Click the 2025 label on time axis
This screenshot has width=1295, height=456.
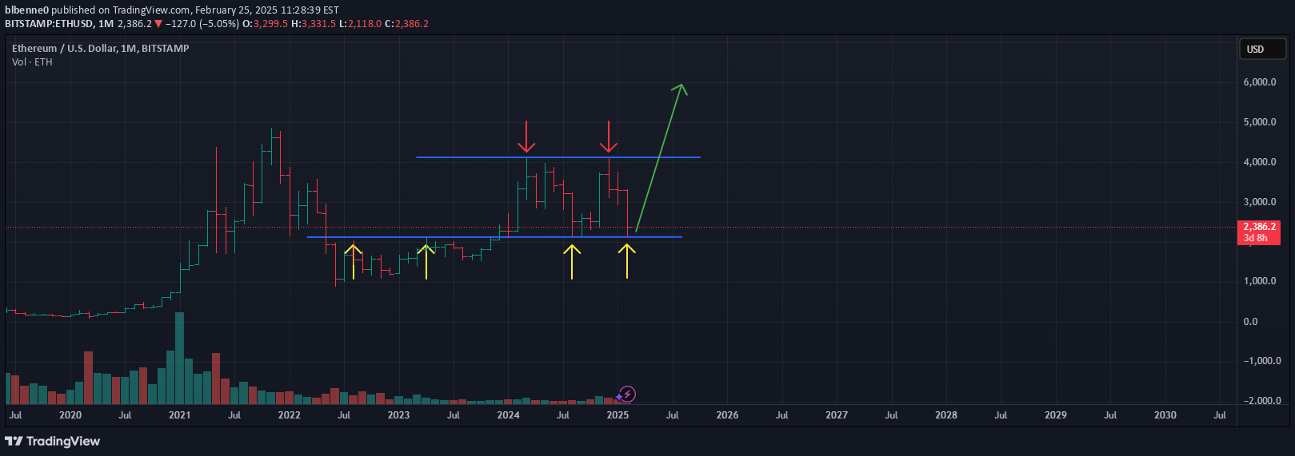click(618, 415)
